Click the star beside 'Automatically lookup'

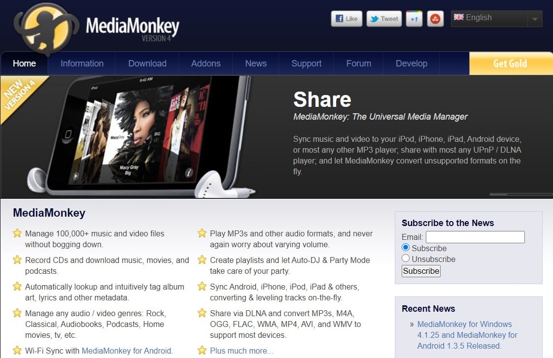point(17,286)
